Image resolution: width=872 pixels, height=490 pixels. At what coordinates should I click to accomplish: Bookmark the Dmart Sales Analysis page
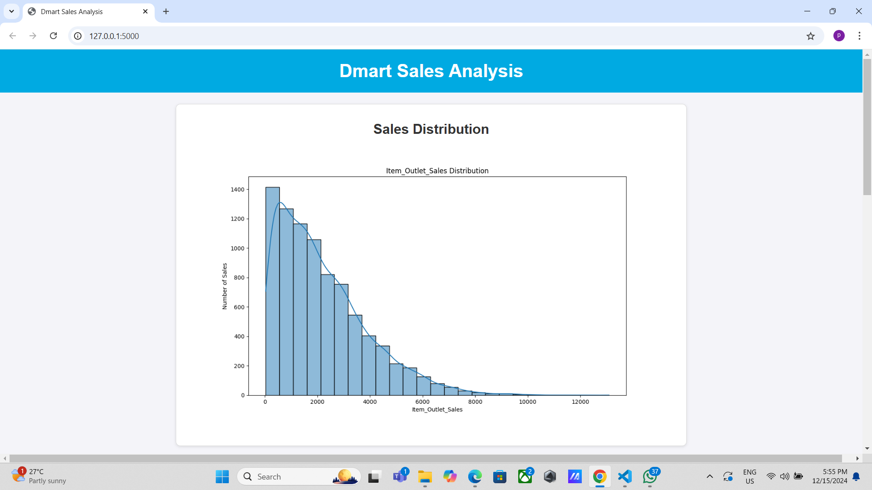[811, 36]
